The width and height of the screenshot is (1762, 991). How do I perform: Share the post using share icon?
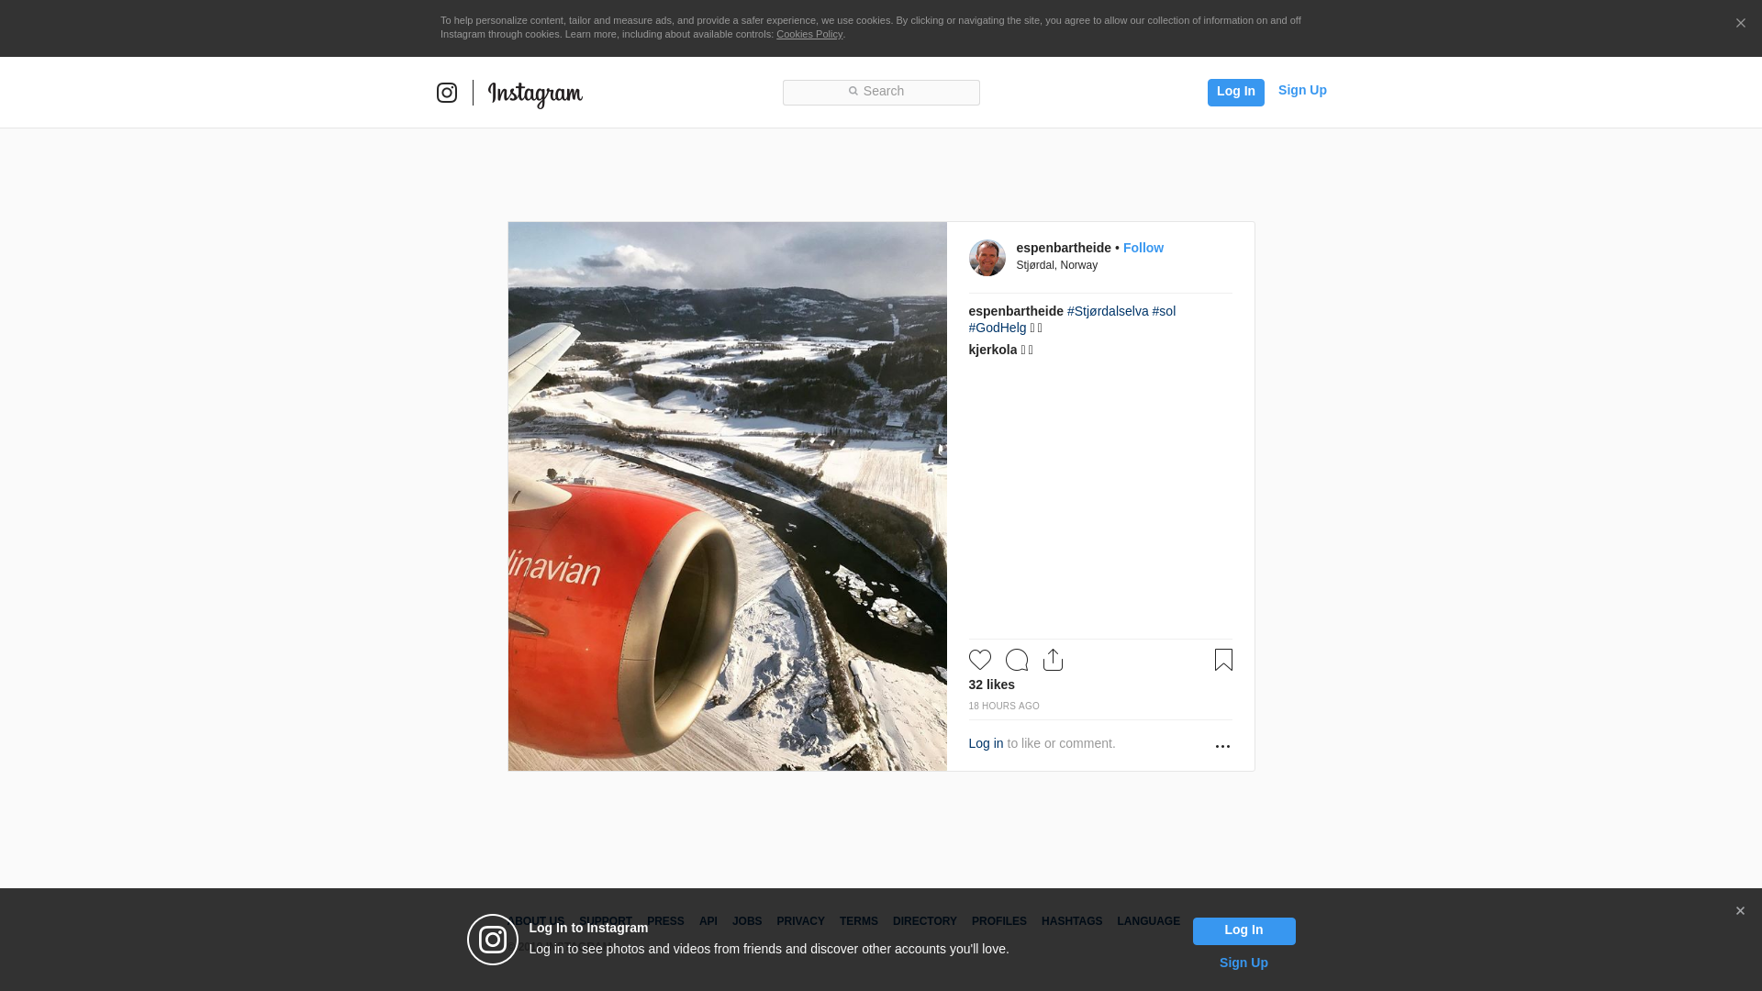(x=1053, y=660)
